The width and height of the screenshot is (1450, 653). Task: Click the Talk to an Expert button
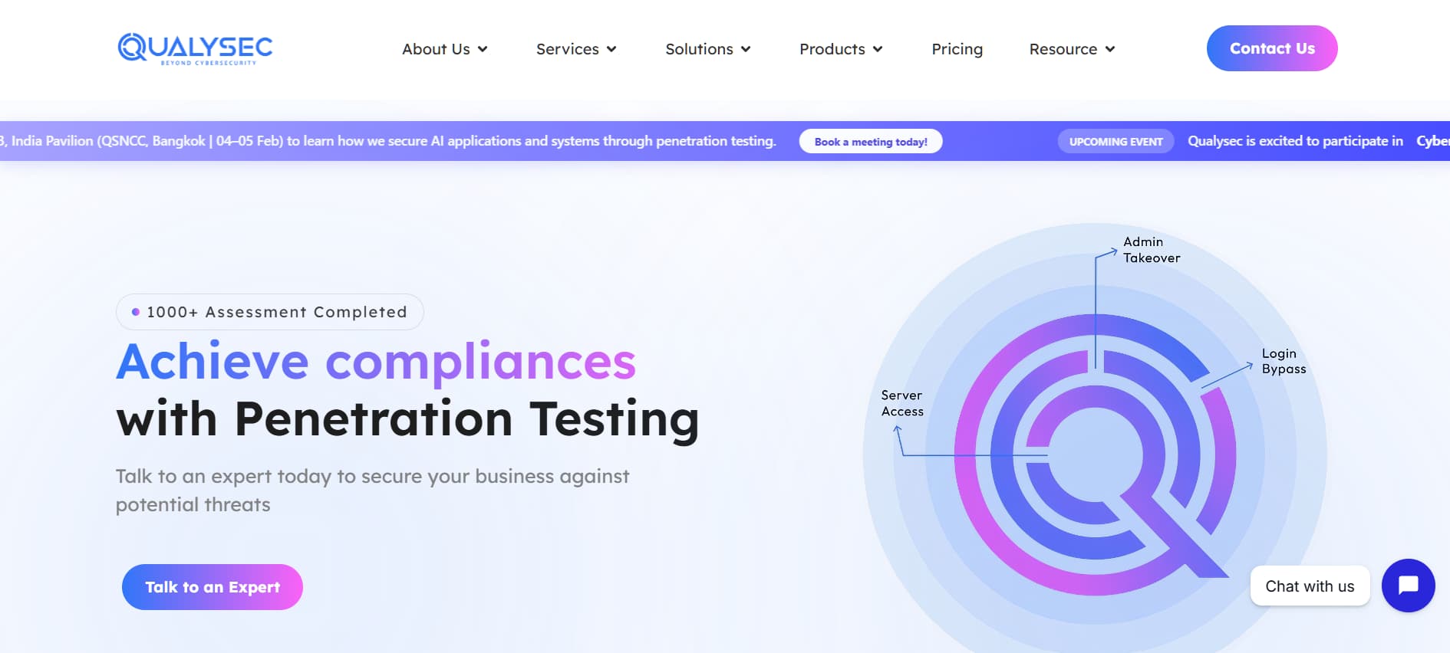[x=212, y=586]
